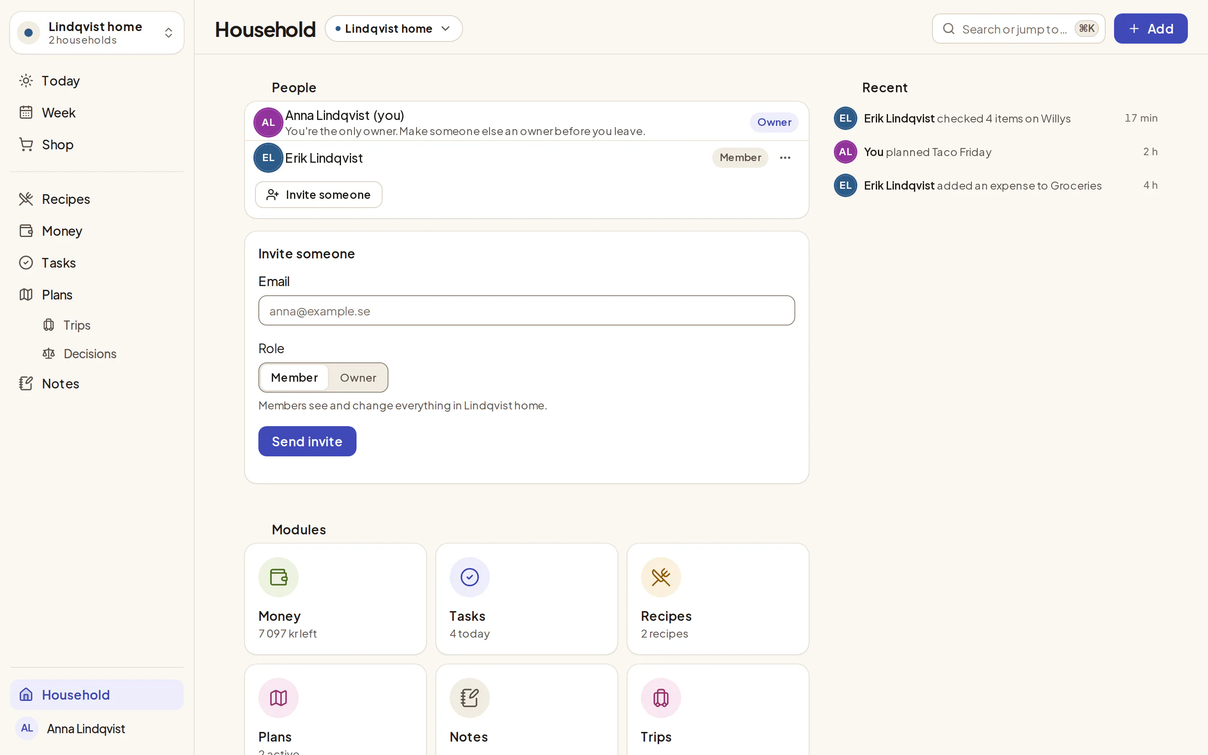This screenshot has width=1208, height=755.
Task: Click the Plans module map icon
Action: coord(279,698)
